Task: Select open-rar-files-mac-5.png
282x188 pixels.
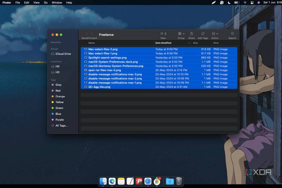Action: coord(159,70)
